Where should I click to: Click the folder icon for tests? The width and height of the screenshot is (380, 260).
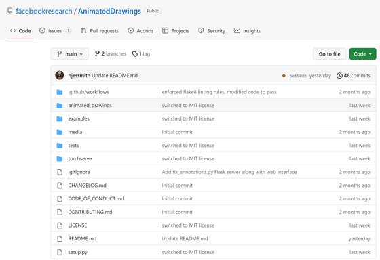[x=60, y=146]
